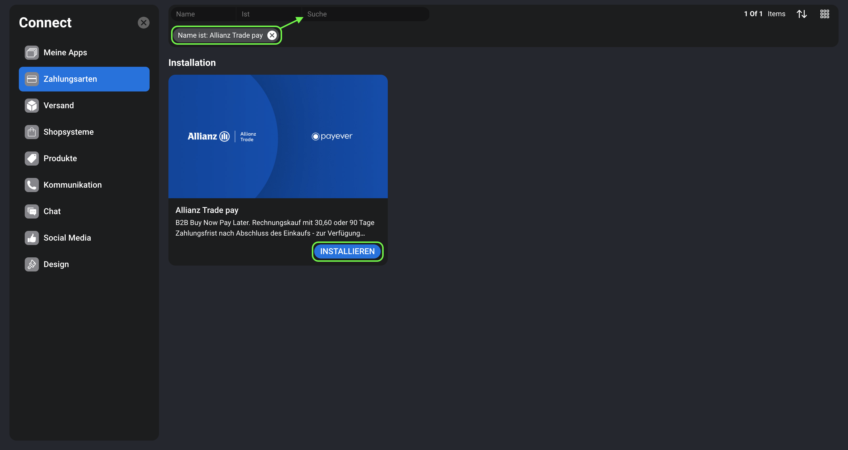Click the Produkte price tag icon

[32, 159]
